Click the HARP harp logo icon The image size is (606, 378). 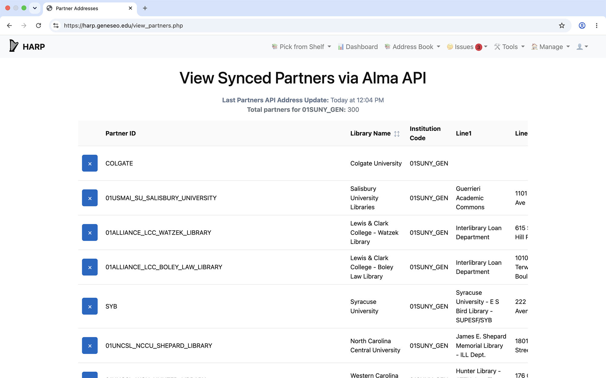(x=14, y=46)
